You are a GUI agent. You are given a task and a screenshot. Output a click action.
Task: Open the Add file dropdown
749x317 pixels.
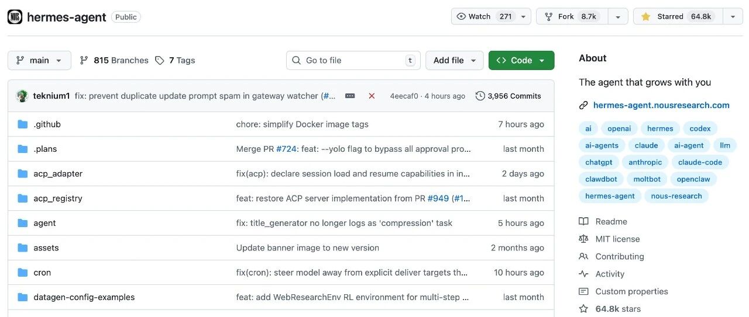click(455, 60)
